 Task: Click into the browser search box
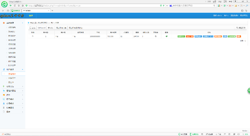pos(191,6)
